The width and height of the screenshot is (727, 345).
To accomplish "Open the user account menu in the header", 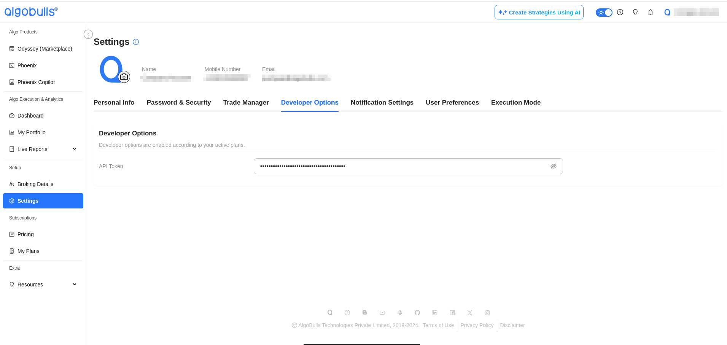I will click(691, 12).
